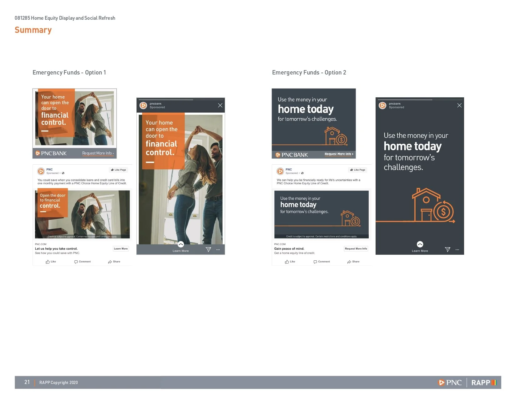Click house dollar icon in Option 2 banner

pyautogui.click(x=336, y=136)
